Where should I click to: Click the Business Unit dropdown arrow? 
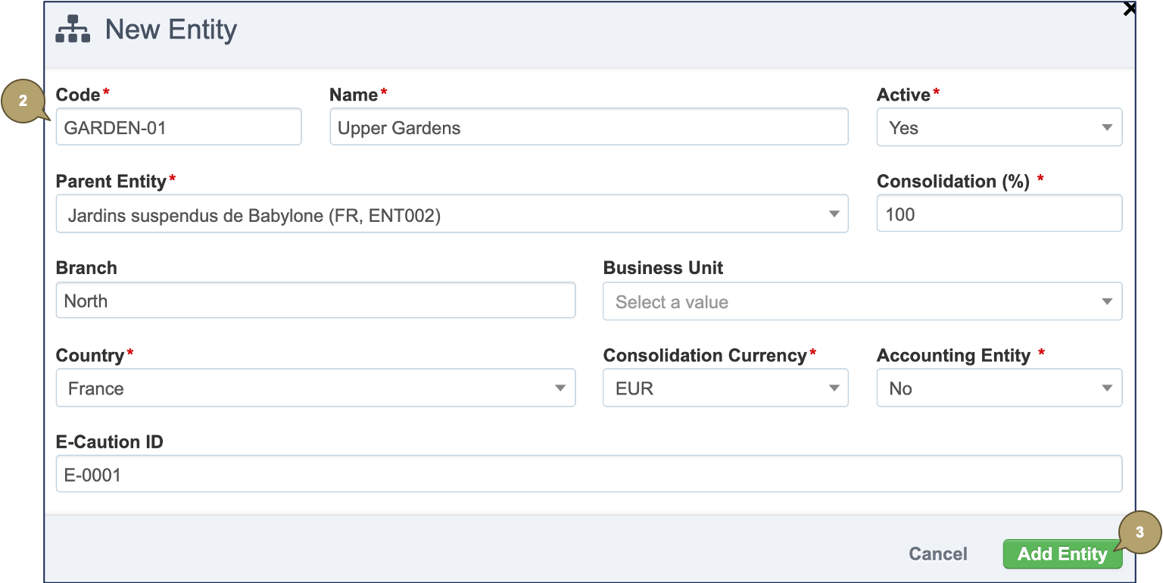[1107, 302]
